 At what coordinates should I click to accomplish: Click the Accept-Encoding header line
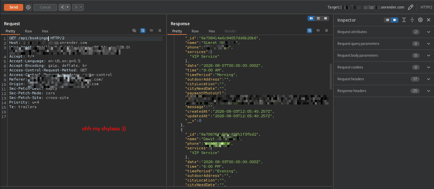tap(48, 66)
